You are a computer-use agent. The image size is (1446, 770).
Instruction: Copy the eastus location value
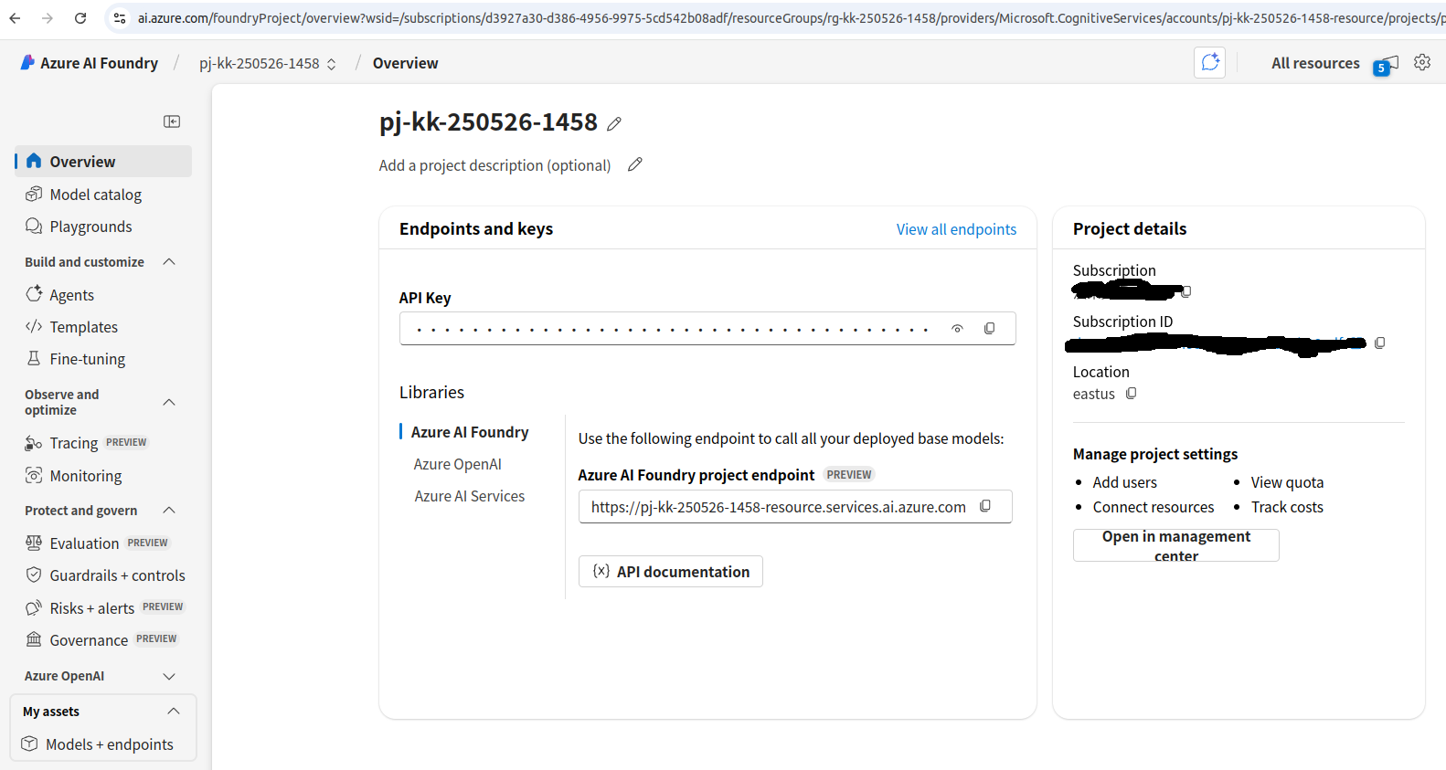click(1132, 394)
